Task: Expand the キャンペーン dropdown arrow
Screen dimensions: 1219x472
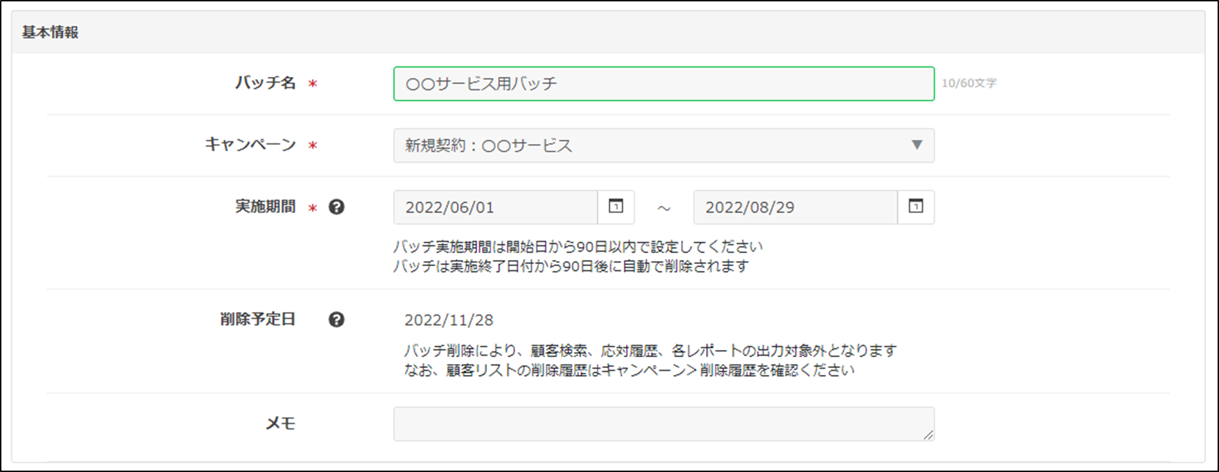Action: [x=917, y=145]
